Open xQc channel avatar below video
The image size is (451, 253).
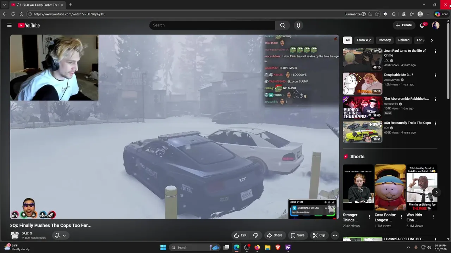point(14,235)
